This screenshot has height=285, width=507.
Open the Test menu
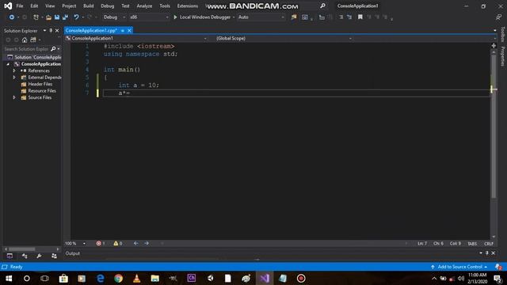click(125, 6)
